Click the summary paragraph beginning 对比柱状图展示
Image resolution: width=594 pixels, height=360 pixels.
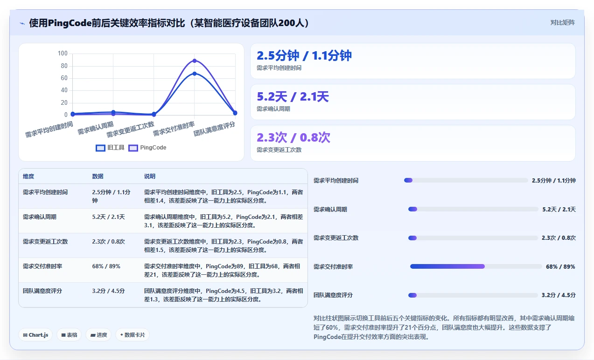pyautogui.click(x=445, y=328)
